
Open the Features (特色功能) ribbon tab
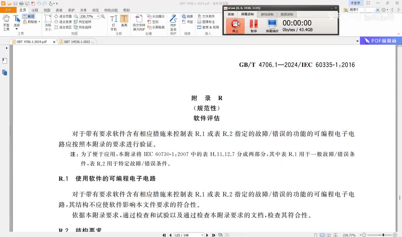pyautogui.click(x=111, y=10)
